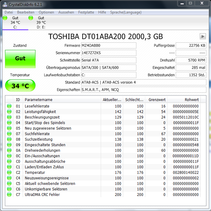Click status dot of Beschleunigungszeit row
This screenshot has width=211, height=211.
tap(9, 117)
